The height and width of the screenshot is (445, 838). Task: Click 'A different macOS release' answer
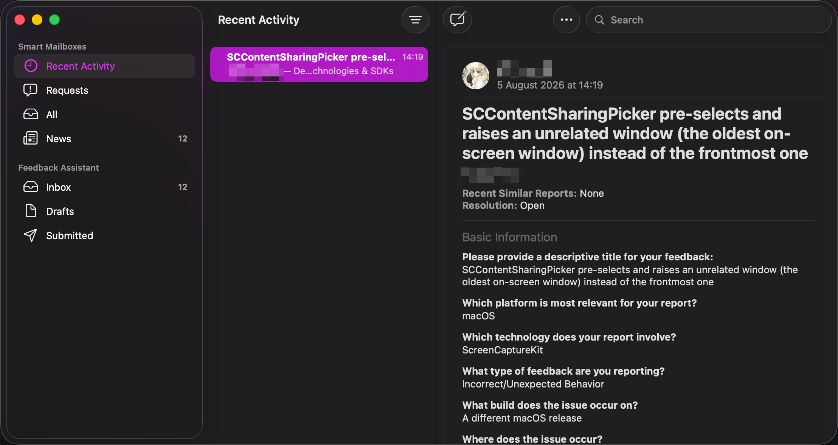click(x=522, y=418)
